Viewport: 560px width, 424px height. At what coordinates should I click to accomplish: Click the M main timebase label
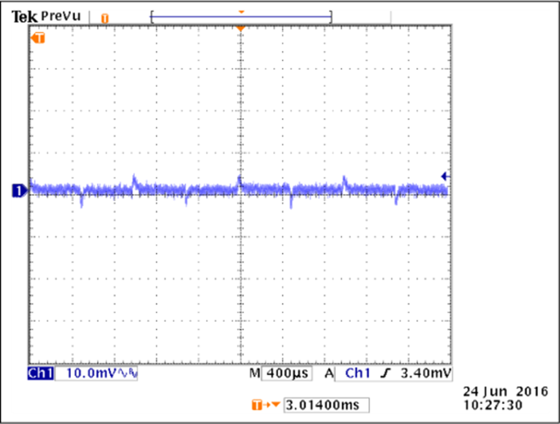coord(254,374)
